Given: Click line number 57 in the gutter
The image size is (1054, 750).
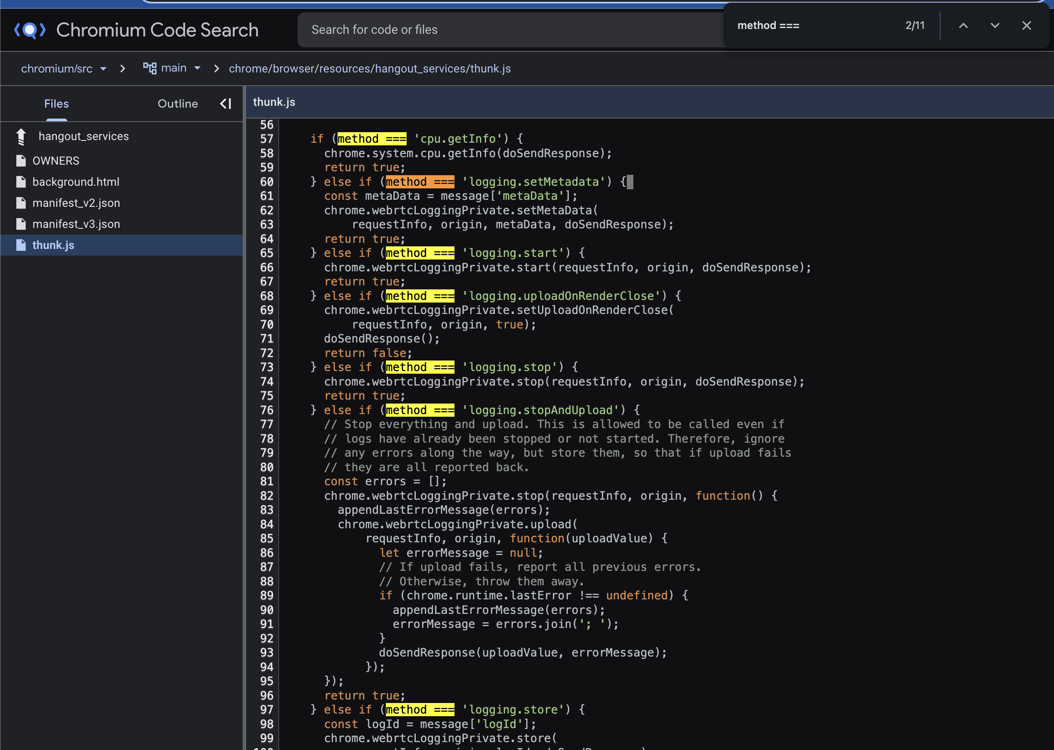Looking at the screenshot, I should click(x=267, y=139).
